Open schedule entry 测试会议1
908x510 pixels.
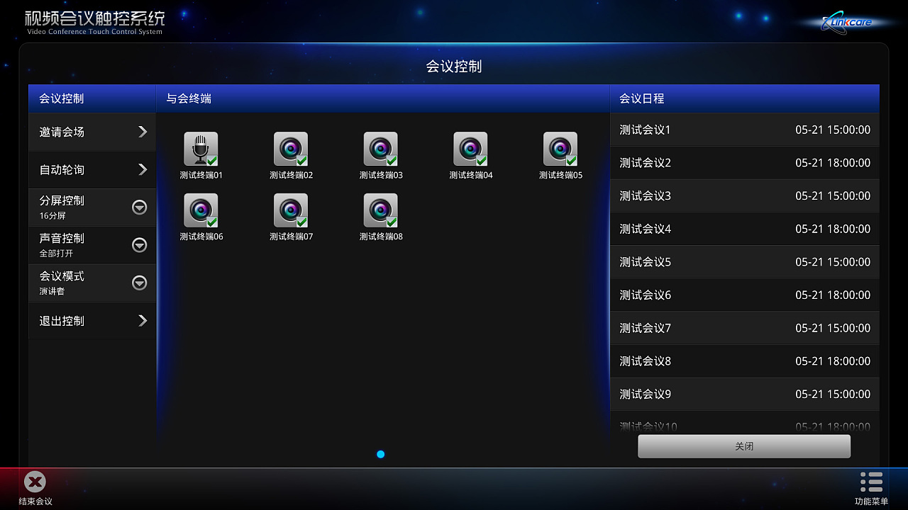745,130
